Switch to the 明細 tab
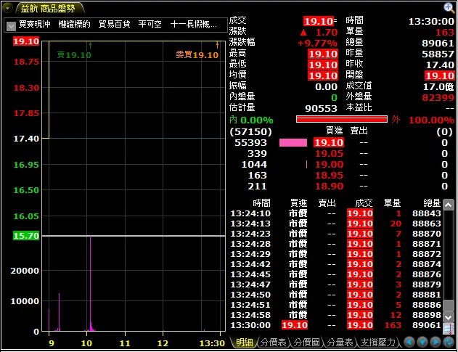The height and width of the screenshot is (352, 458). pos(244,343)
